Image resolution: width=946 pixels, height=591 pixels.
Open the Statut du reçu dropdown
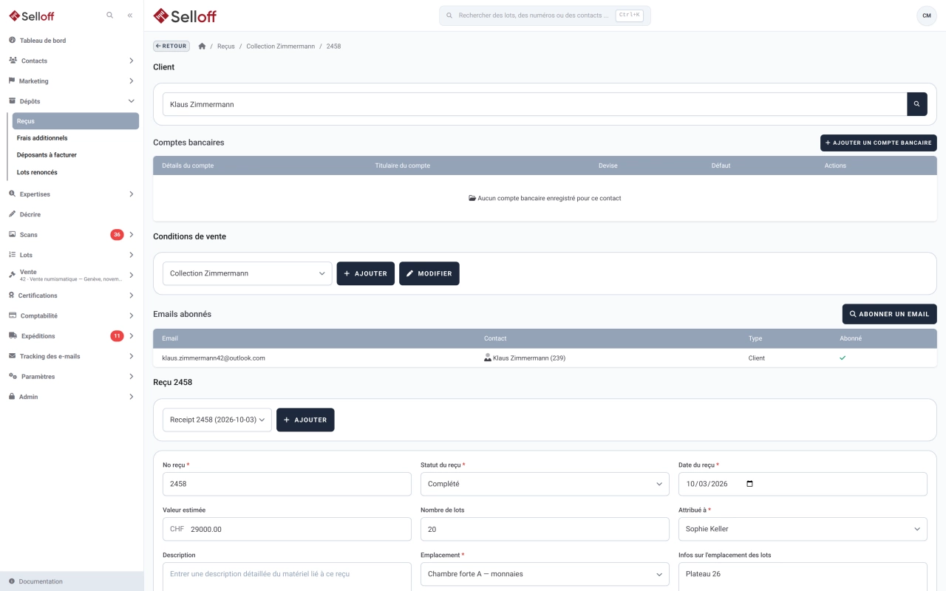(545, 484)
